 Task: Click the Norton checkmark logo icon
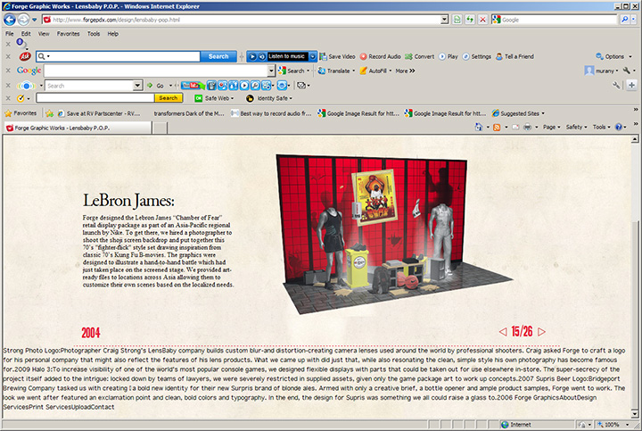(21, 98)
